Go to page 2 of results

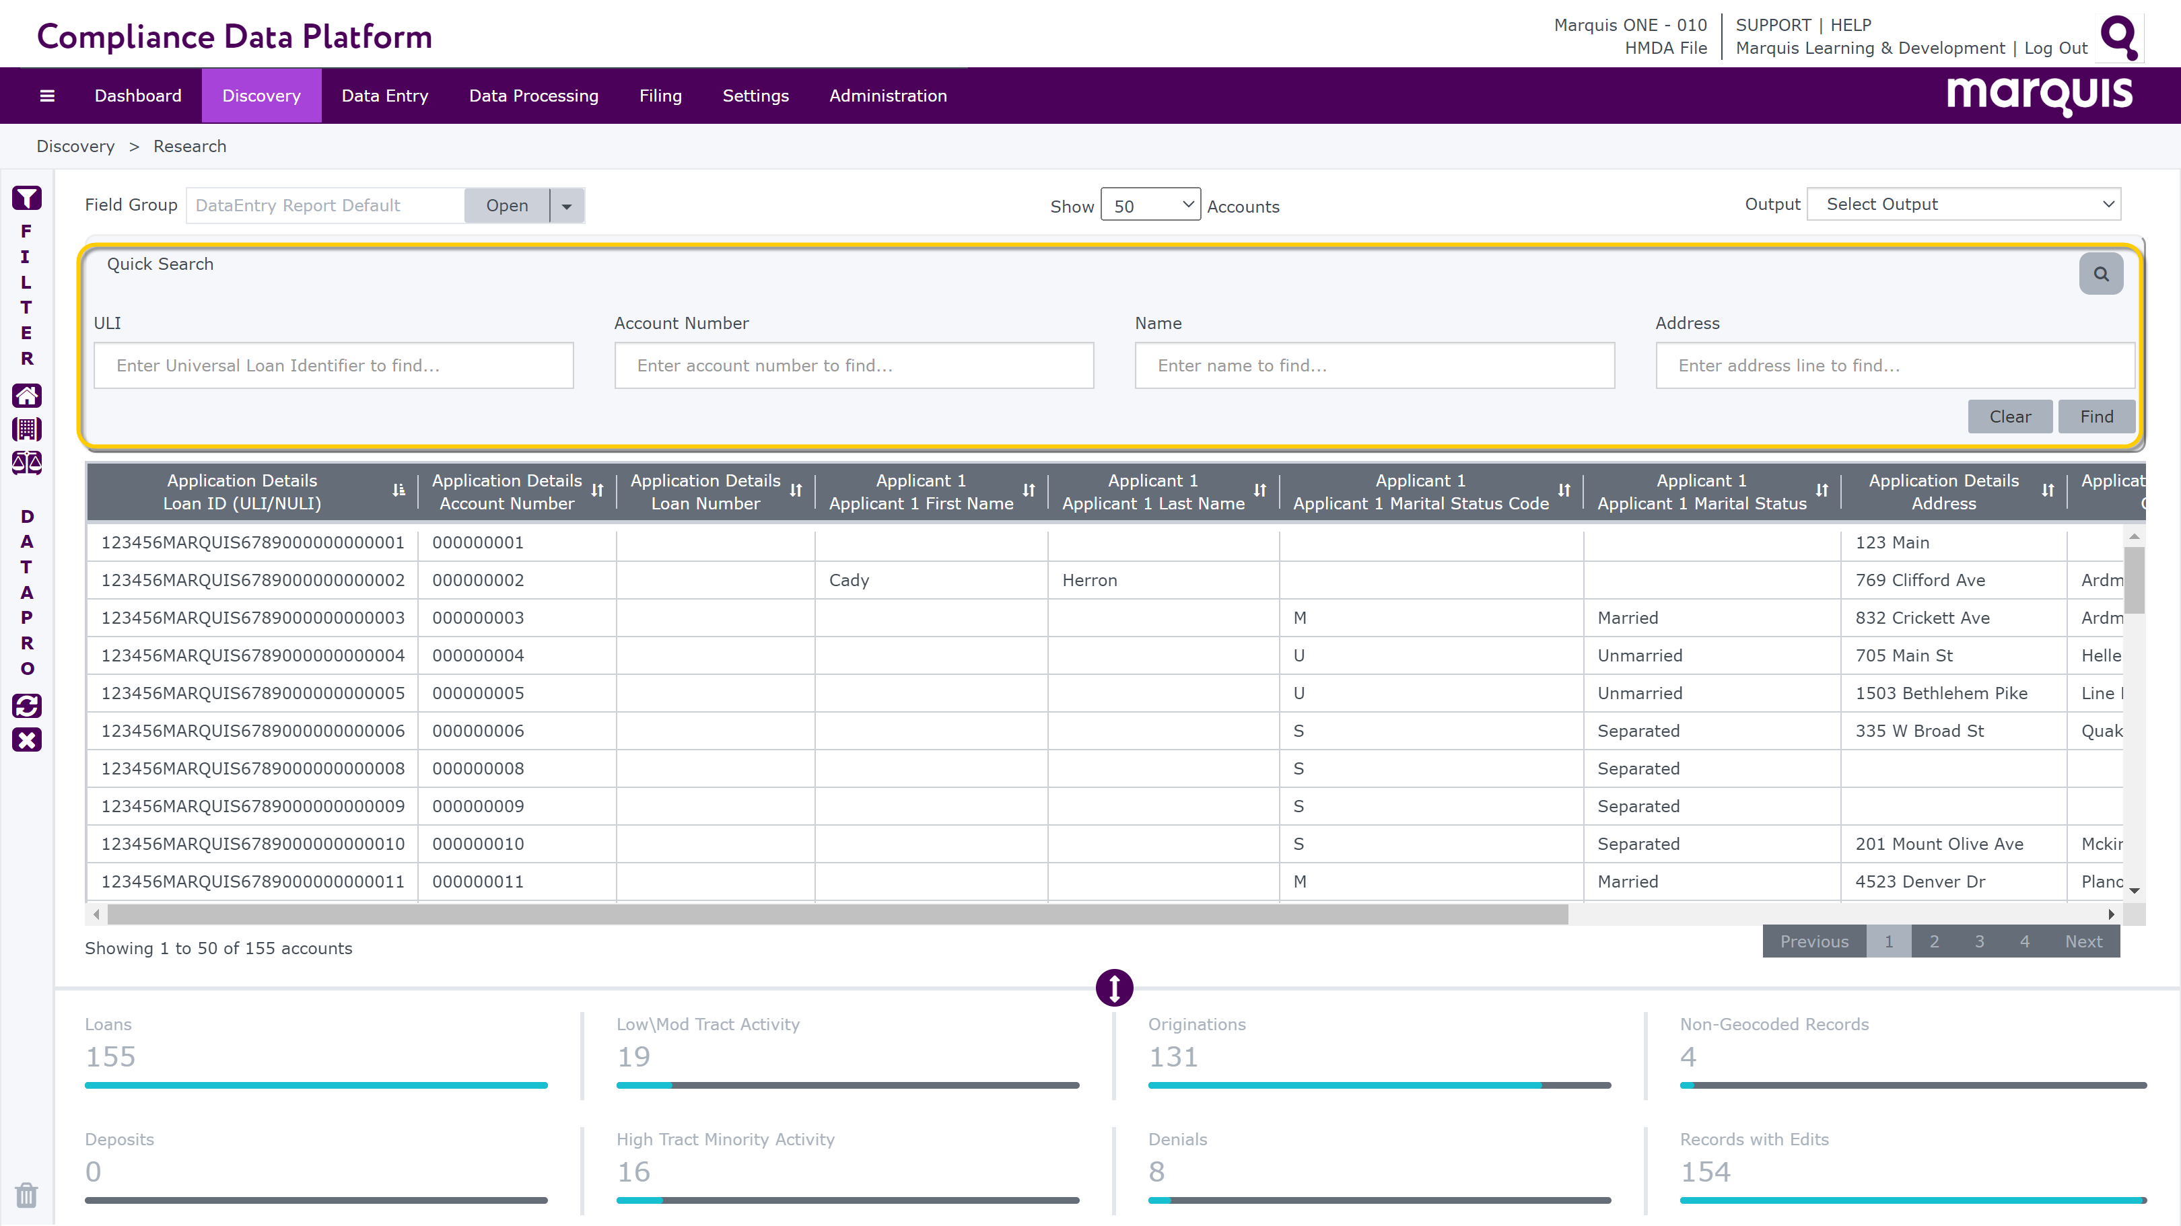[x=1934, y=942]
